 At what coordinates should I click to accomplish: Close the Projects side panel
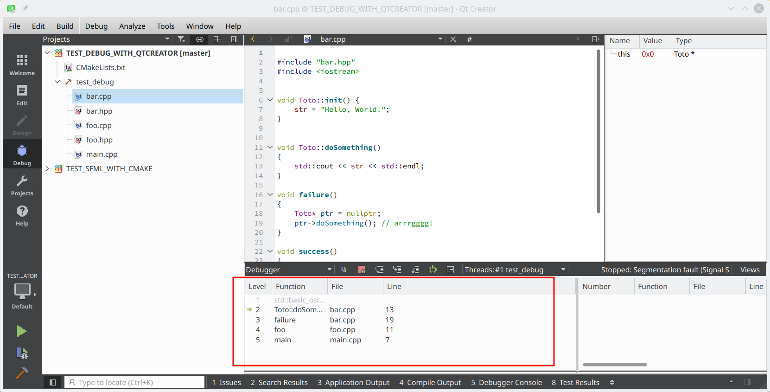234,39
